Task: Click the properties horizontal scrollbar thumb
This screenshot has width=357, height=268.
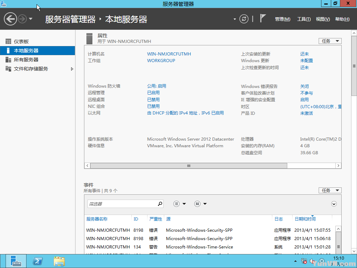Action: pyautogui.click(x=189, y=166)
